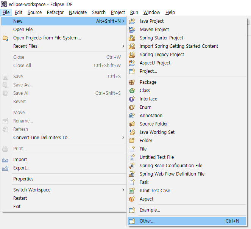This screenshot has height=229, width=251.
Task: Click the orange Aspect icon
Action: click(x=132, y=199)
